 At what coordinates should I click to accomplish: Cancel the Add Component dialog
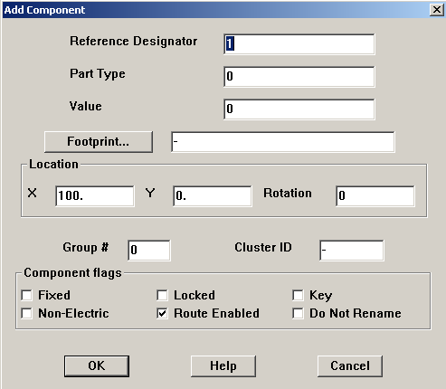click(350, 366)
